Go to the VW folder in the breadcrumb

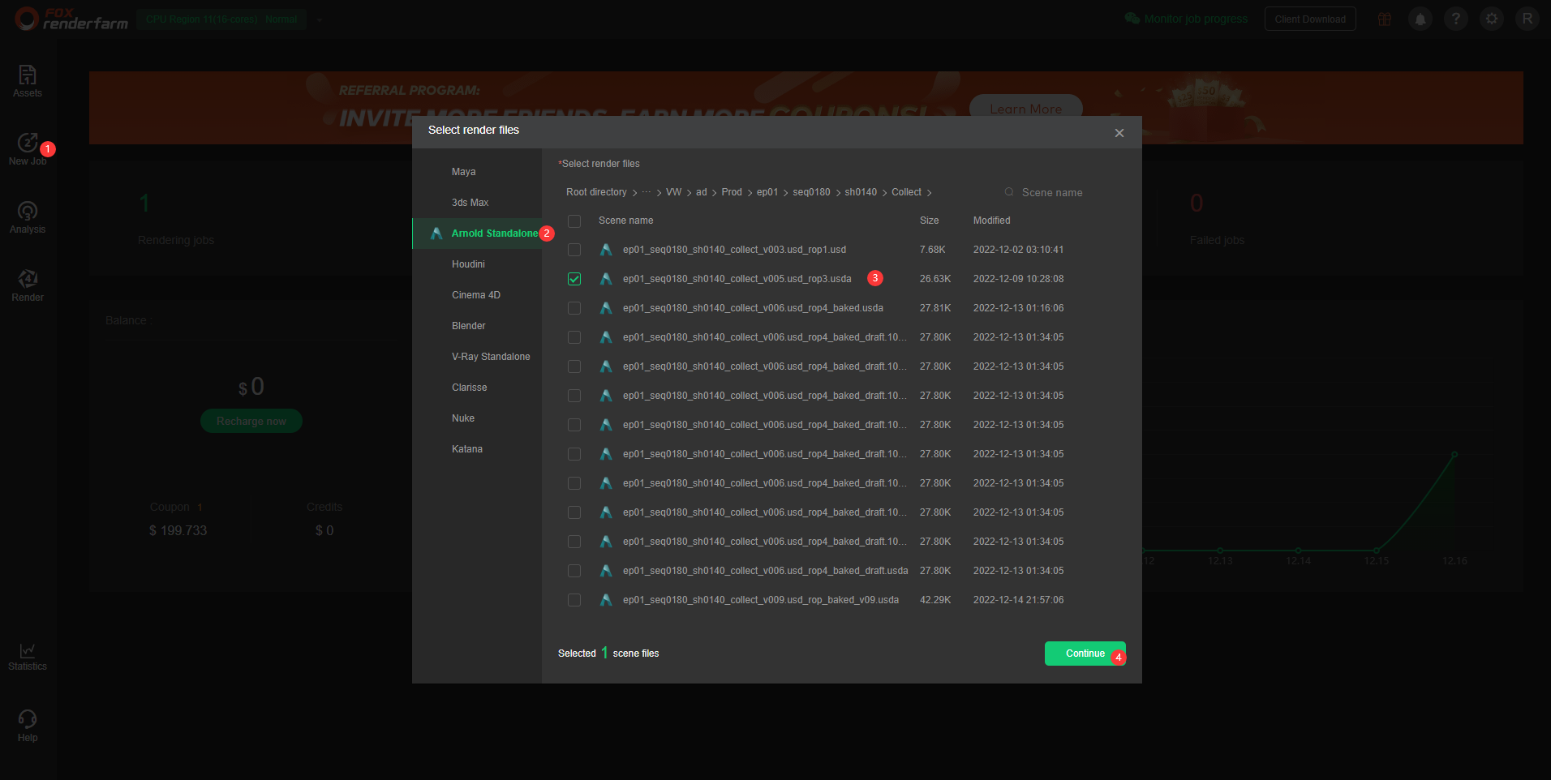(673, 192)
